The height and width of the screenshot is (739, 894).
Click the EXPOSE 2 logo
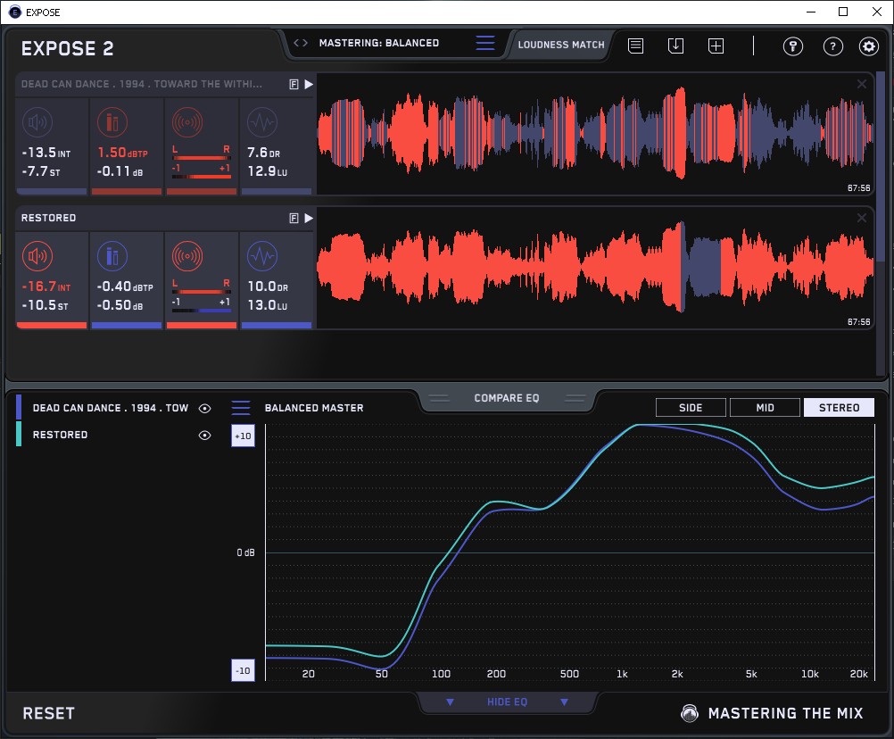pyautogui.click(x=67, y=48)
